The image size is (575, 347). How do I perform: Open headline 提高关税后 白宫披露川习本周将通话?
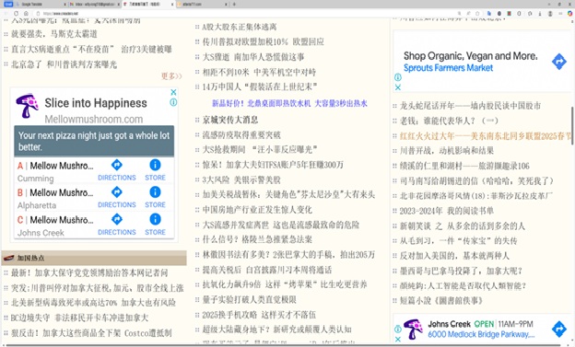click(267, 270)
